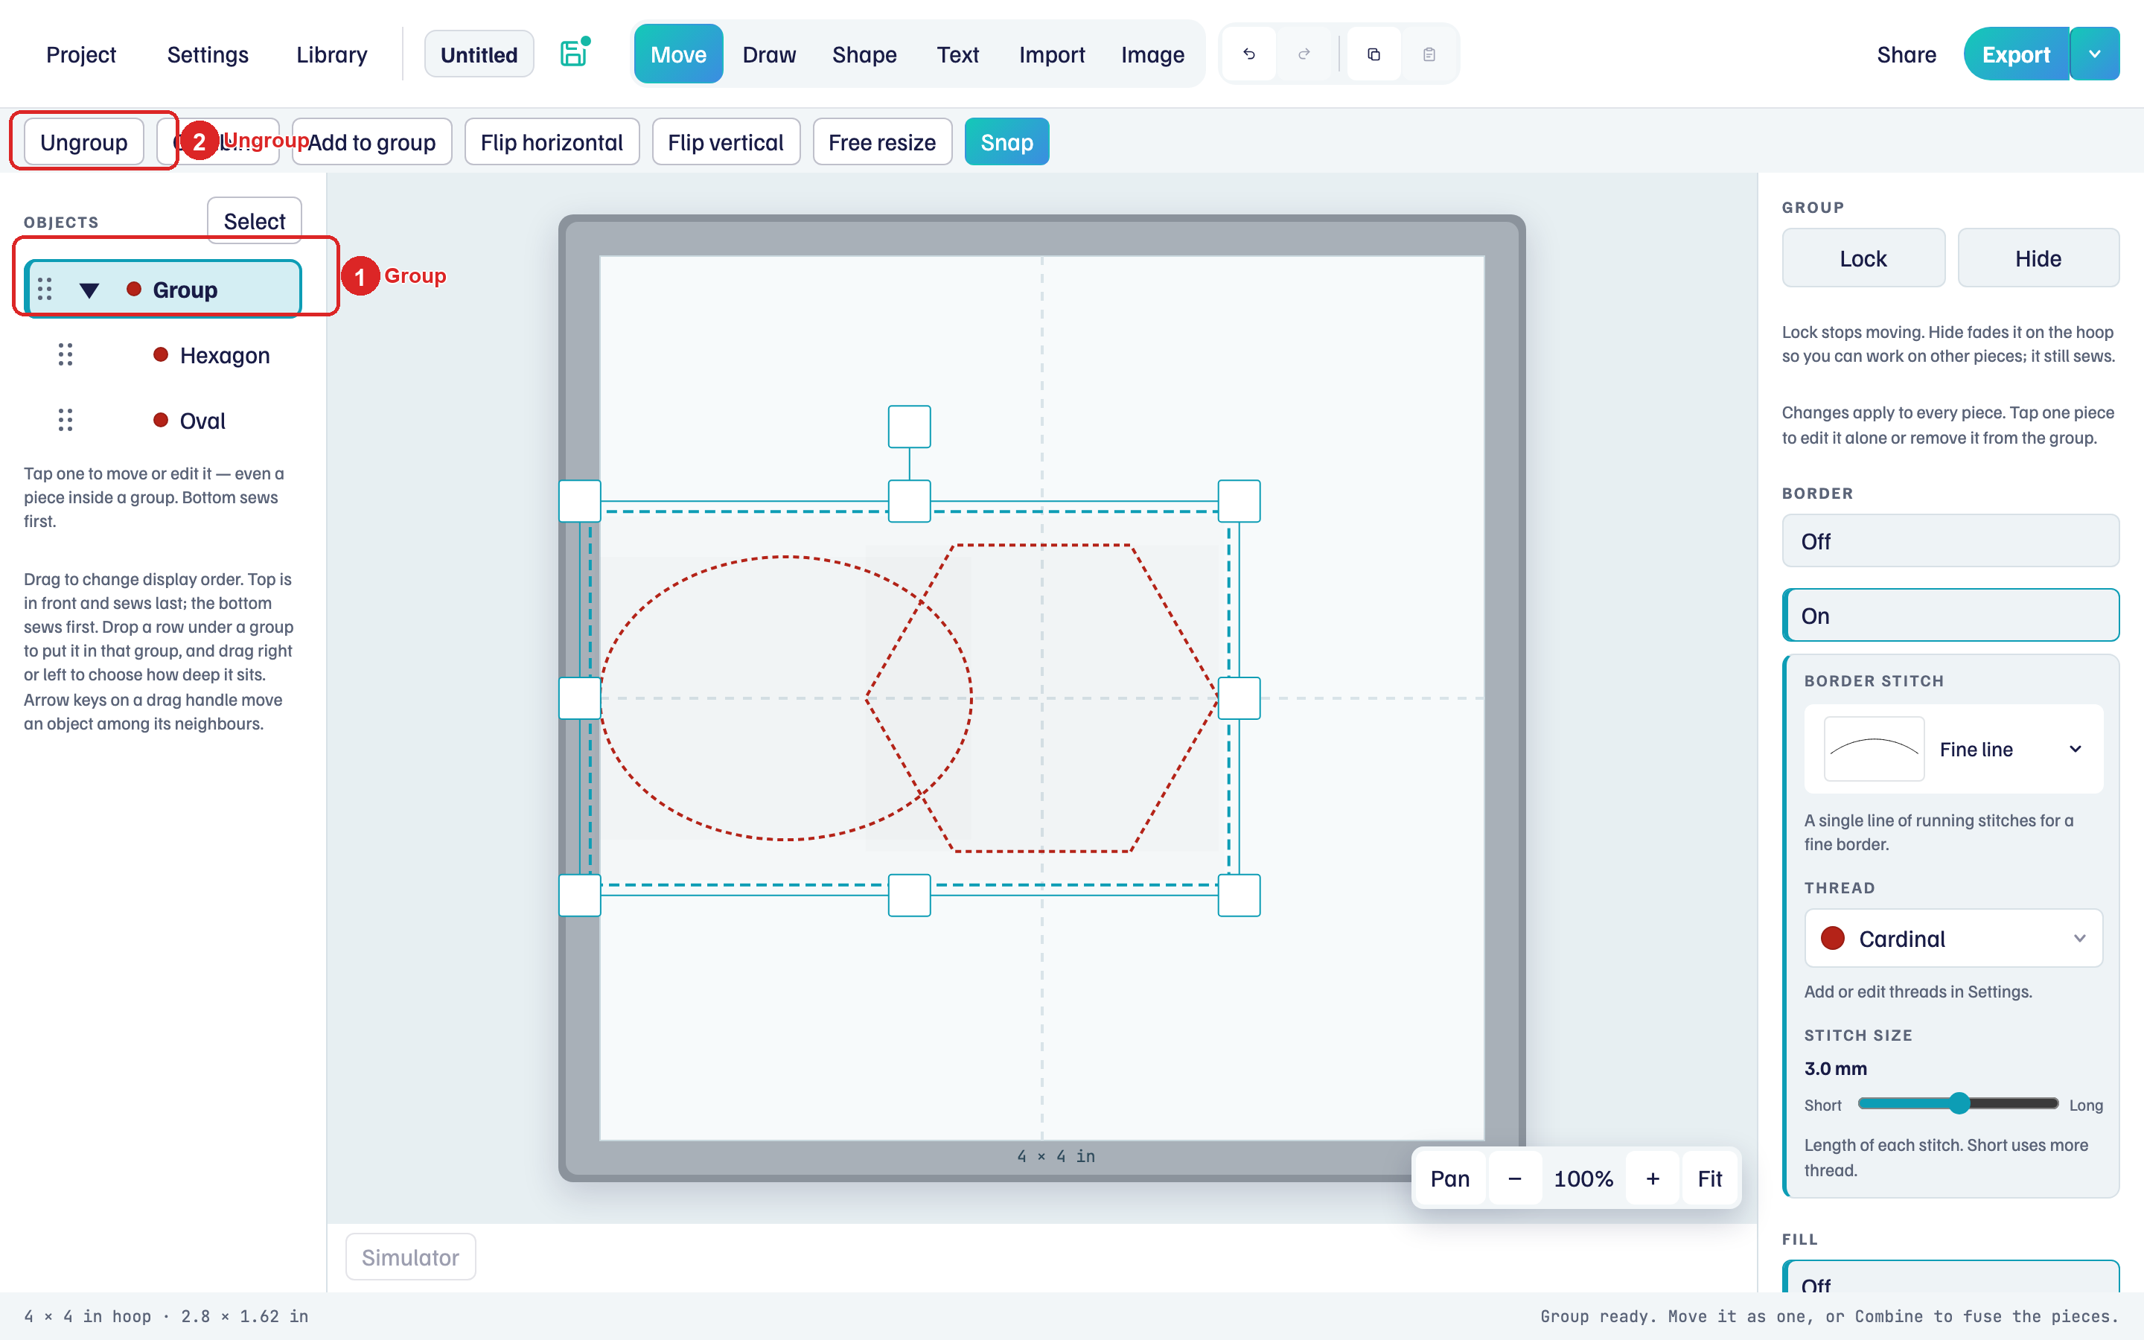Click the Share link
Viewport: 2144px width, 1340px height.
point(1906,54)
